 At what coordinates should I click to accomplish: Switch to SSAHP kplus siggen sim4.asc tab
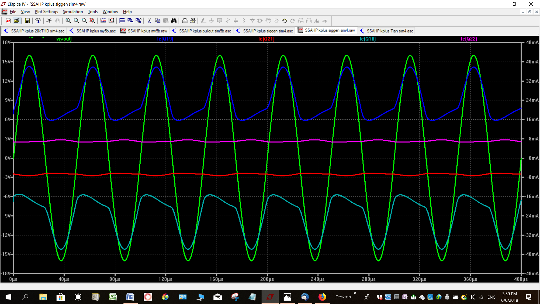tap(265, 31)
